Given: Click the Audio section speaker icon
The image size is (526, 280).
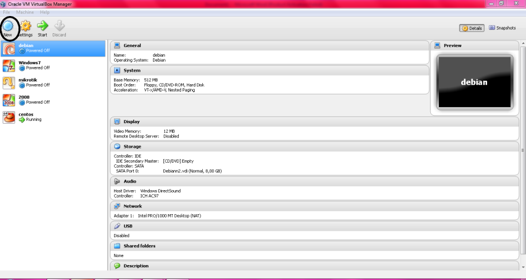Looking at the screenshot, I should [117, 181].
